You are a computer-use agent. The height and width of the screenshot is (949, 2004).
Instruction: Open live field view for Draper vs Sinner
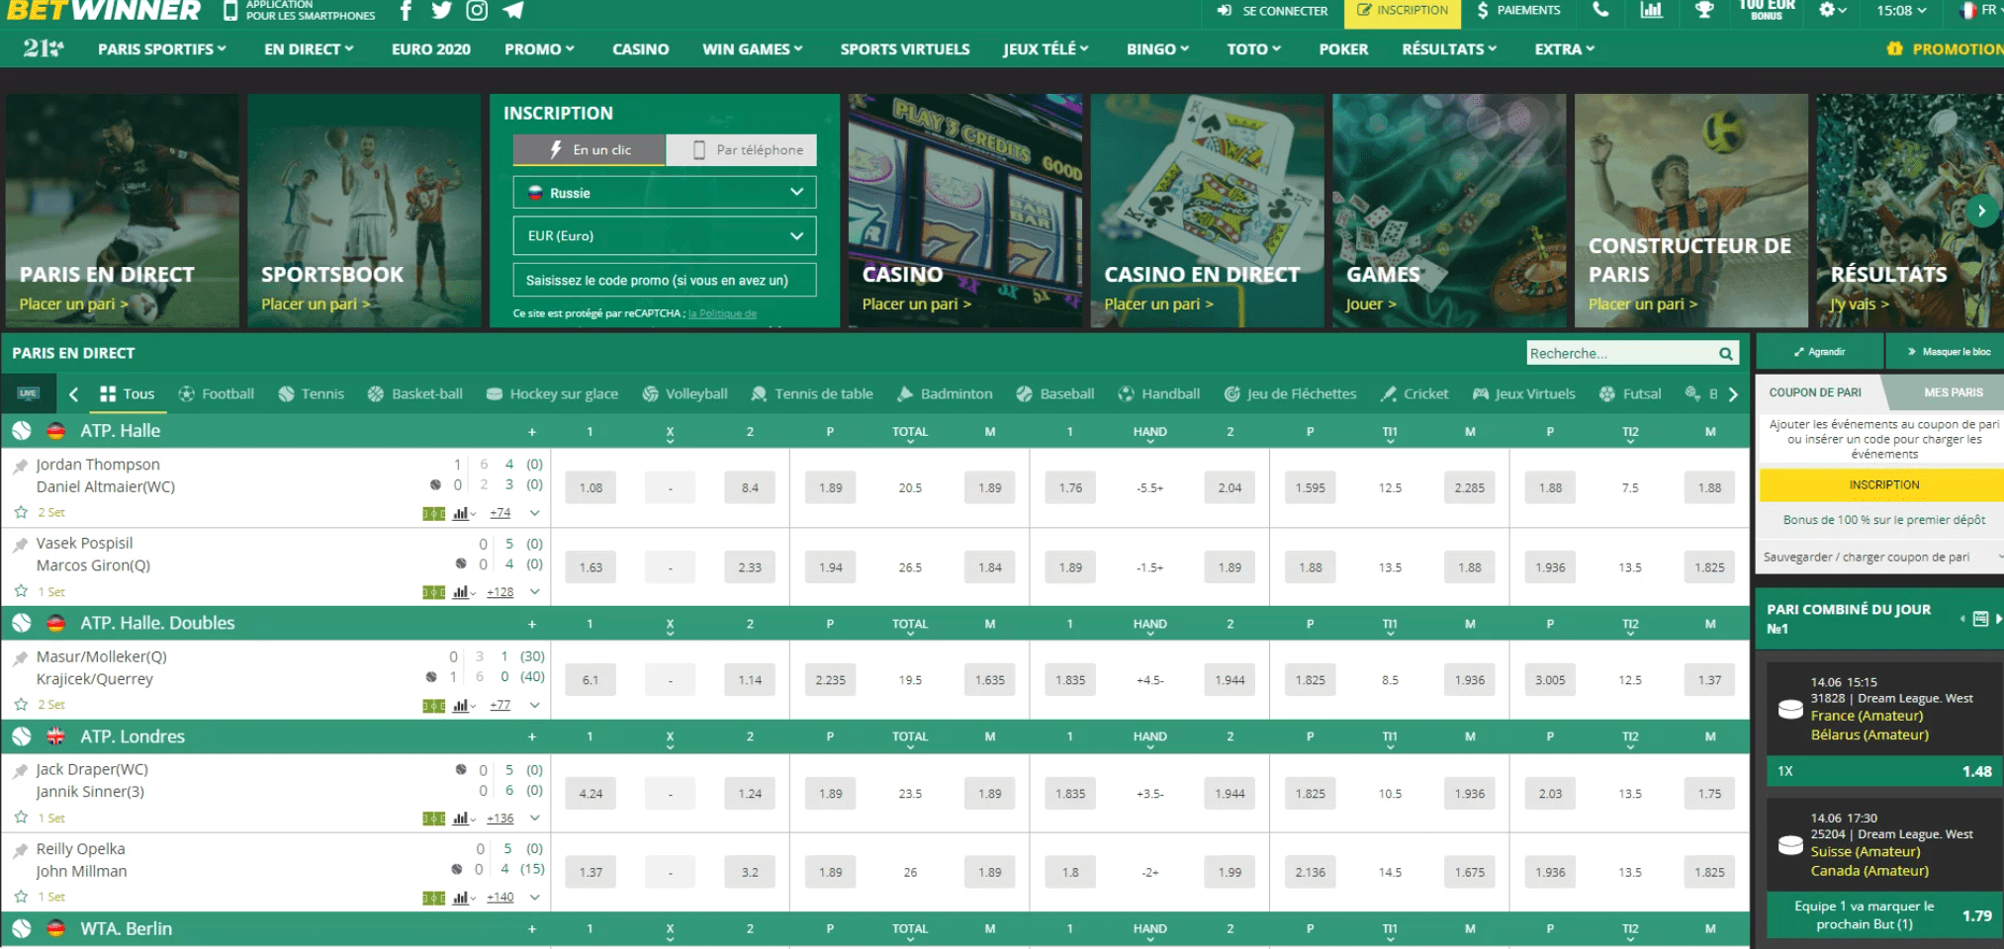433,819
